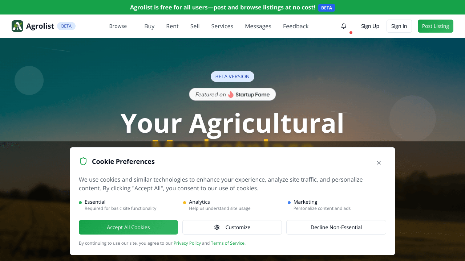Open the Privacy Policy link
This screenshot has height=261, width=465.
(187, 243)
